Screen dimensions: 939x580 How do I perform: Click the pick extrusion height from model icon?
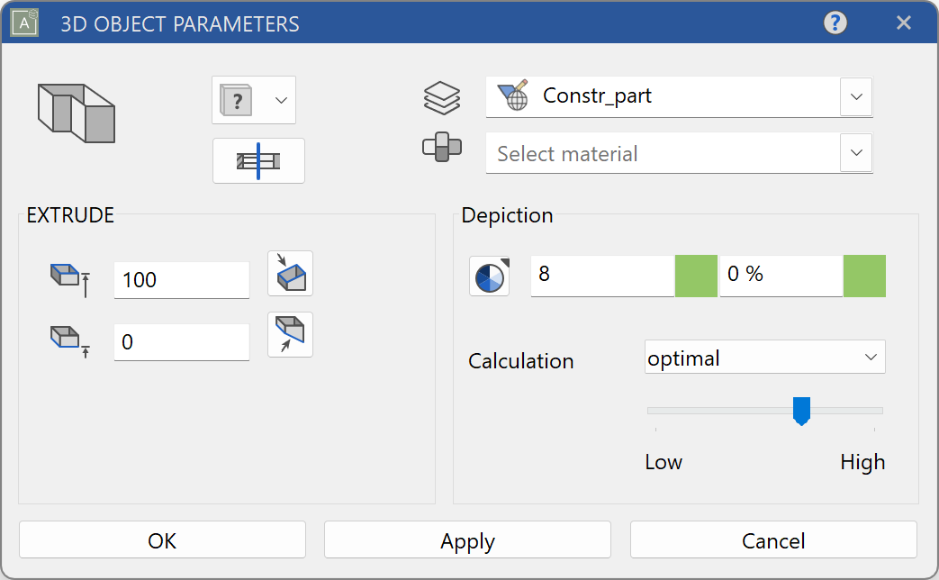click(x=290, y=273)
